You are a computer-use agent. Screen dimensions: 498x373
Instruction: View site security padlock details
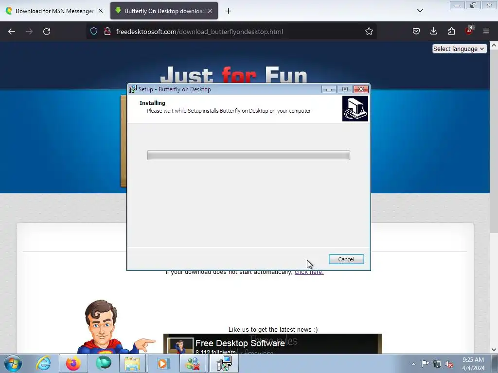[x=107, y=32]
